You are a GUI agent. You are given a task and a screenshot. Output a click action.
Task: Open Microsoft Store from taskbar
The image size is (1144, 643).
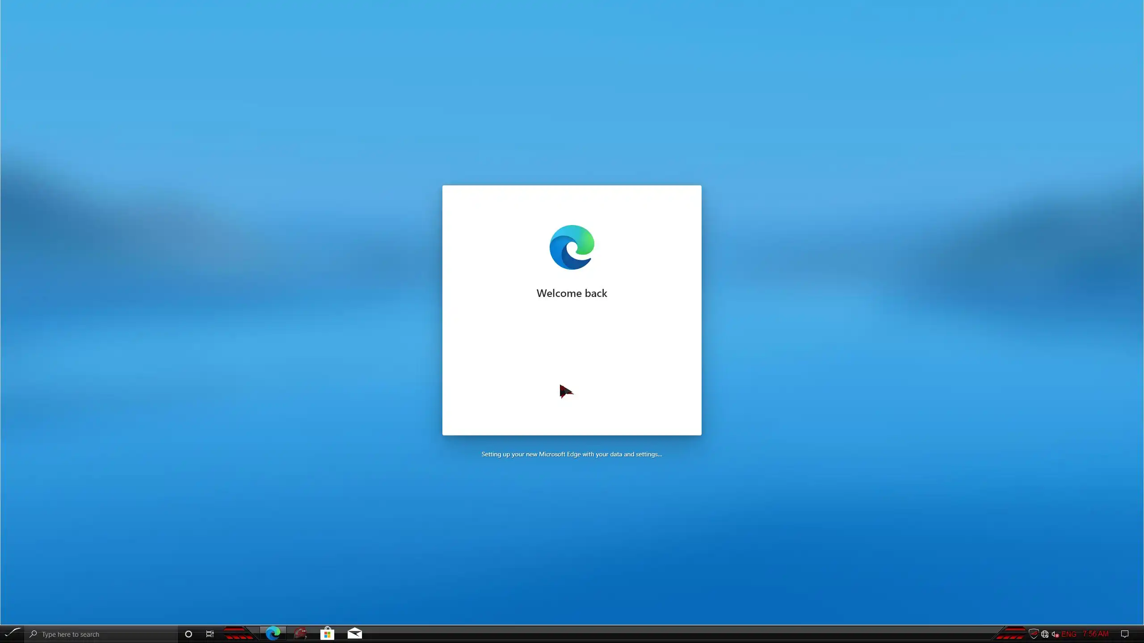(327, 634)
